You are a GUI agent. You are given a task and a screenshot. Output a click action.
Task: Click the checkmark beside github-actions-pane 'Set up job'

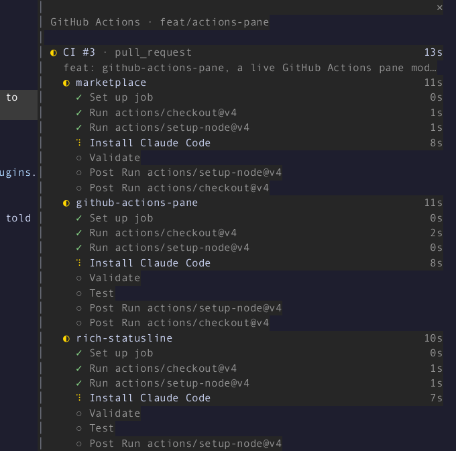(x=79, y=218)
